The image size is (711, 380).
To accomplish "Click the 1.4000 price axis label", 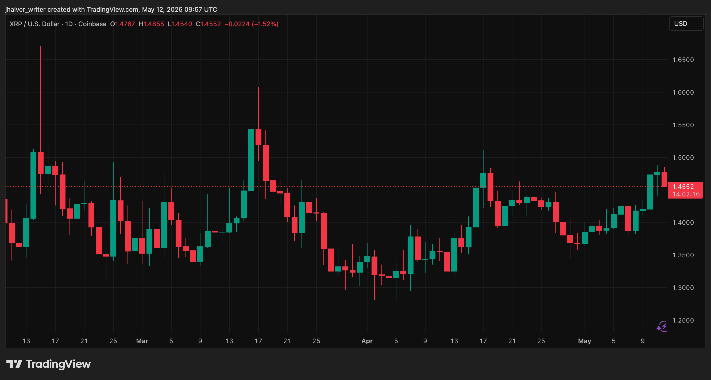I will (x=683, y=222).
